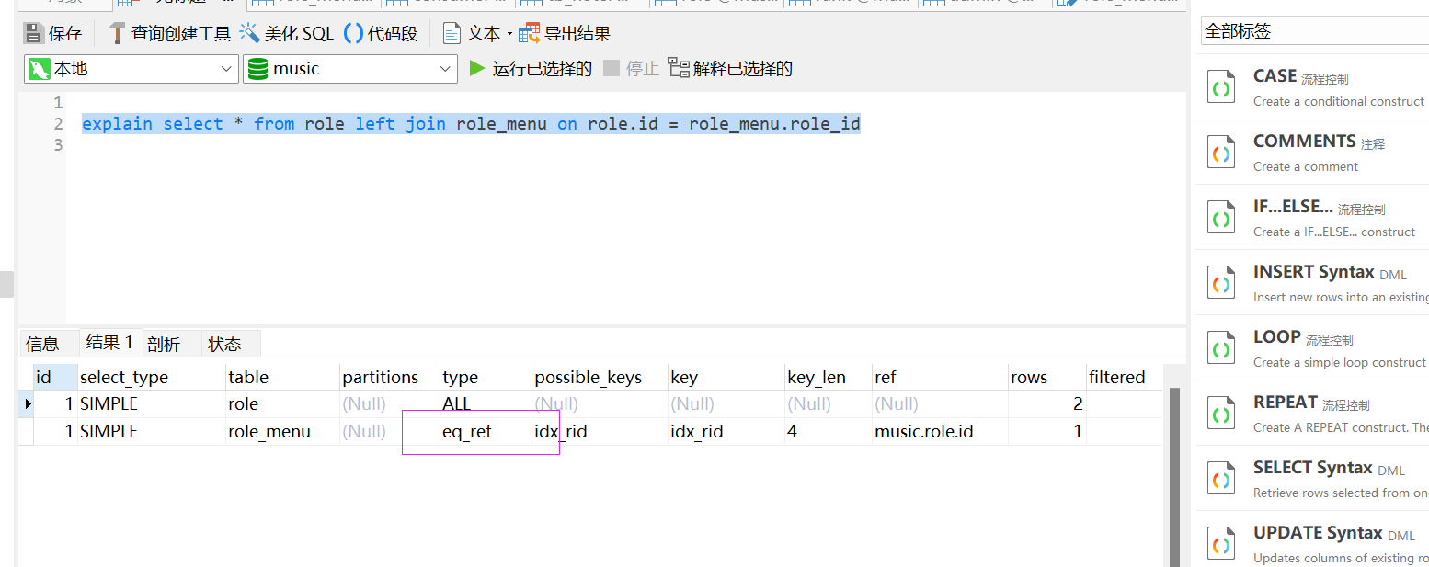Screen dimensions: 1429x567
Task: Select the INSERT Syntax snippet
Action: 1312,283
